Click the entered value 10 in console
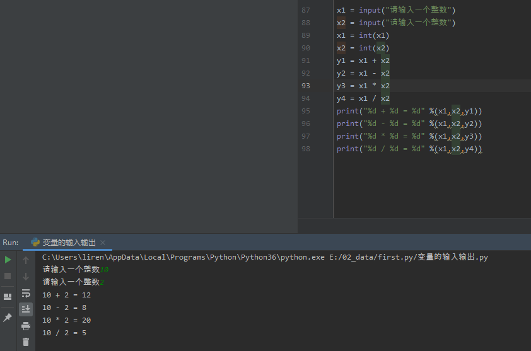This screenshot has height=351, width=531. click(x=104, y=270)
